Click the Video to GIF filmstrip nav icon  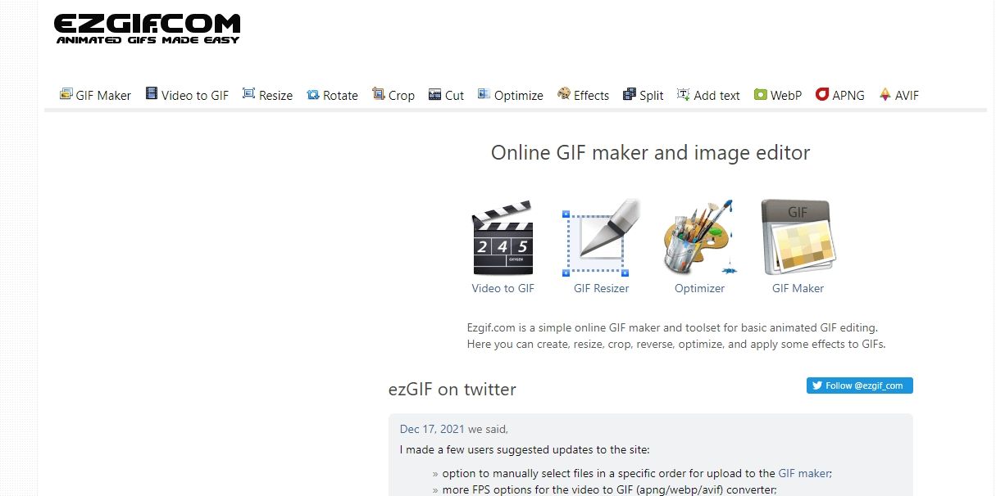click(152, 94)
